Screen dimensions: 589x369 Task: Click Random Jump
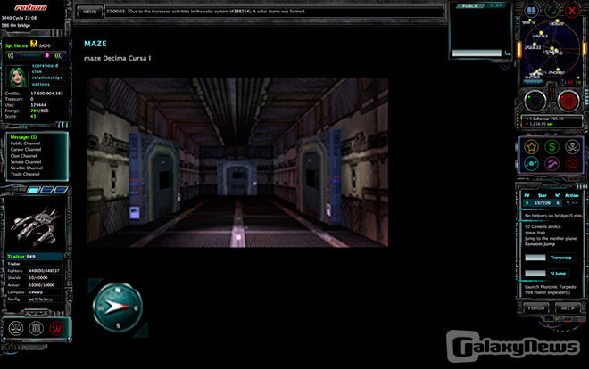539,243
